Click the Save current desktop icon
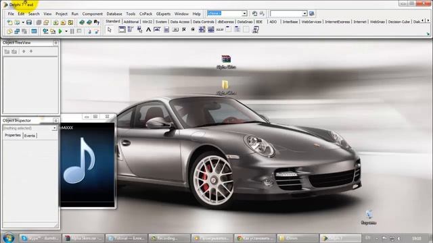 [254, 13]
